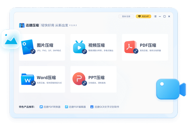Open the hamburger menu in title bar
187x125 pixels.
(155, 16)
